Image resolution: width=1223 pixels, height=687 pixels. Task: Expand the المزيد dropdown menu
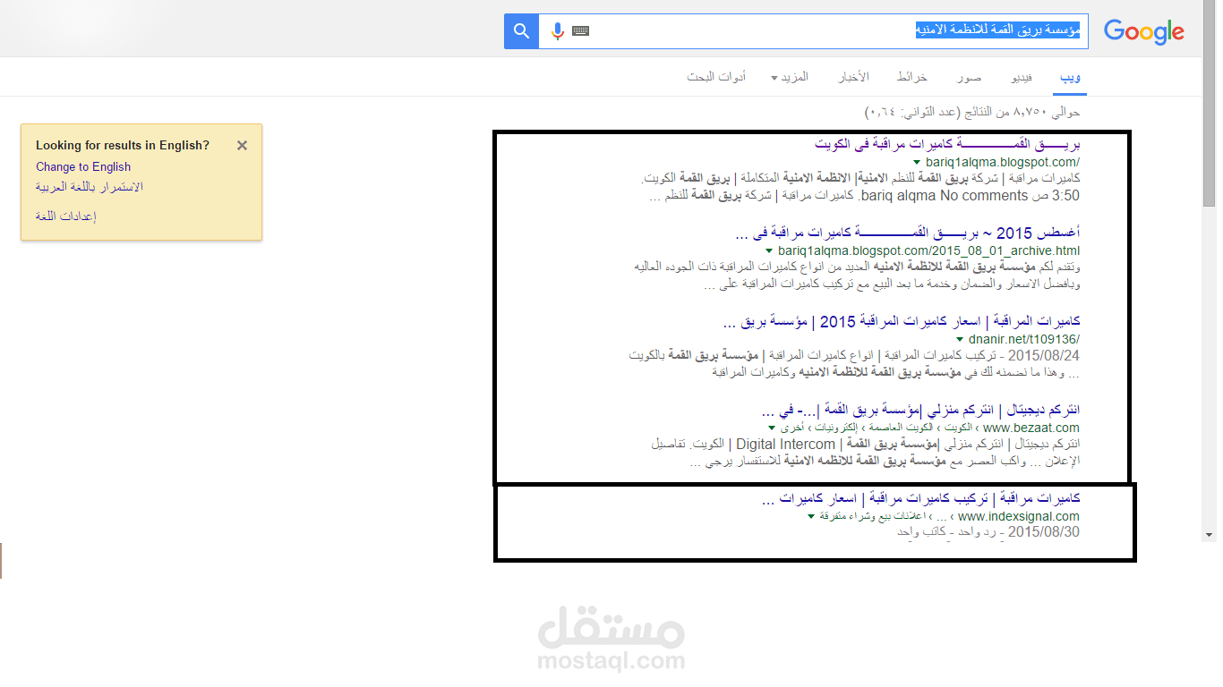[790, 77]
